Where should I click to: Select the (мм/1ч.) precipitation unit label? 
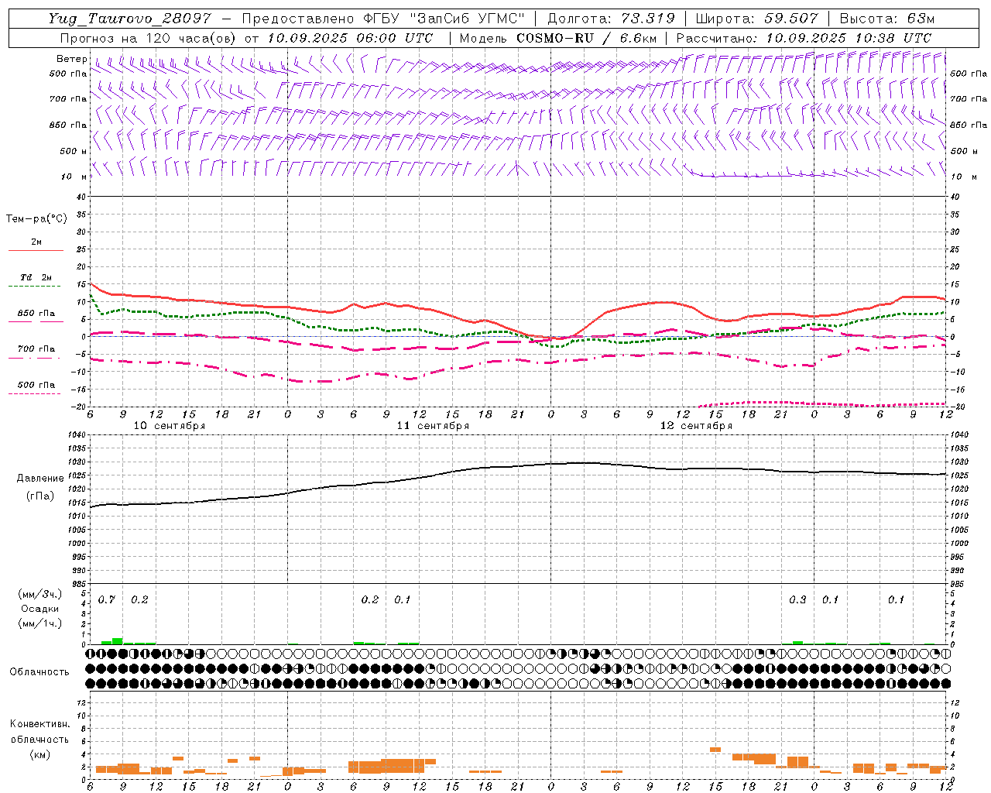[x=40, y=623]
